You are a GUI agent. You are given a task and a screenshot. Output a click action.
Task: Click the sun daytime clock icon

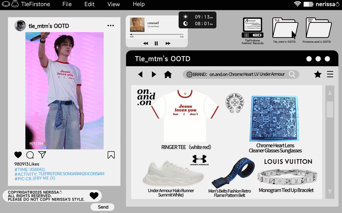tap(186, 17)
